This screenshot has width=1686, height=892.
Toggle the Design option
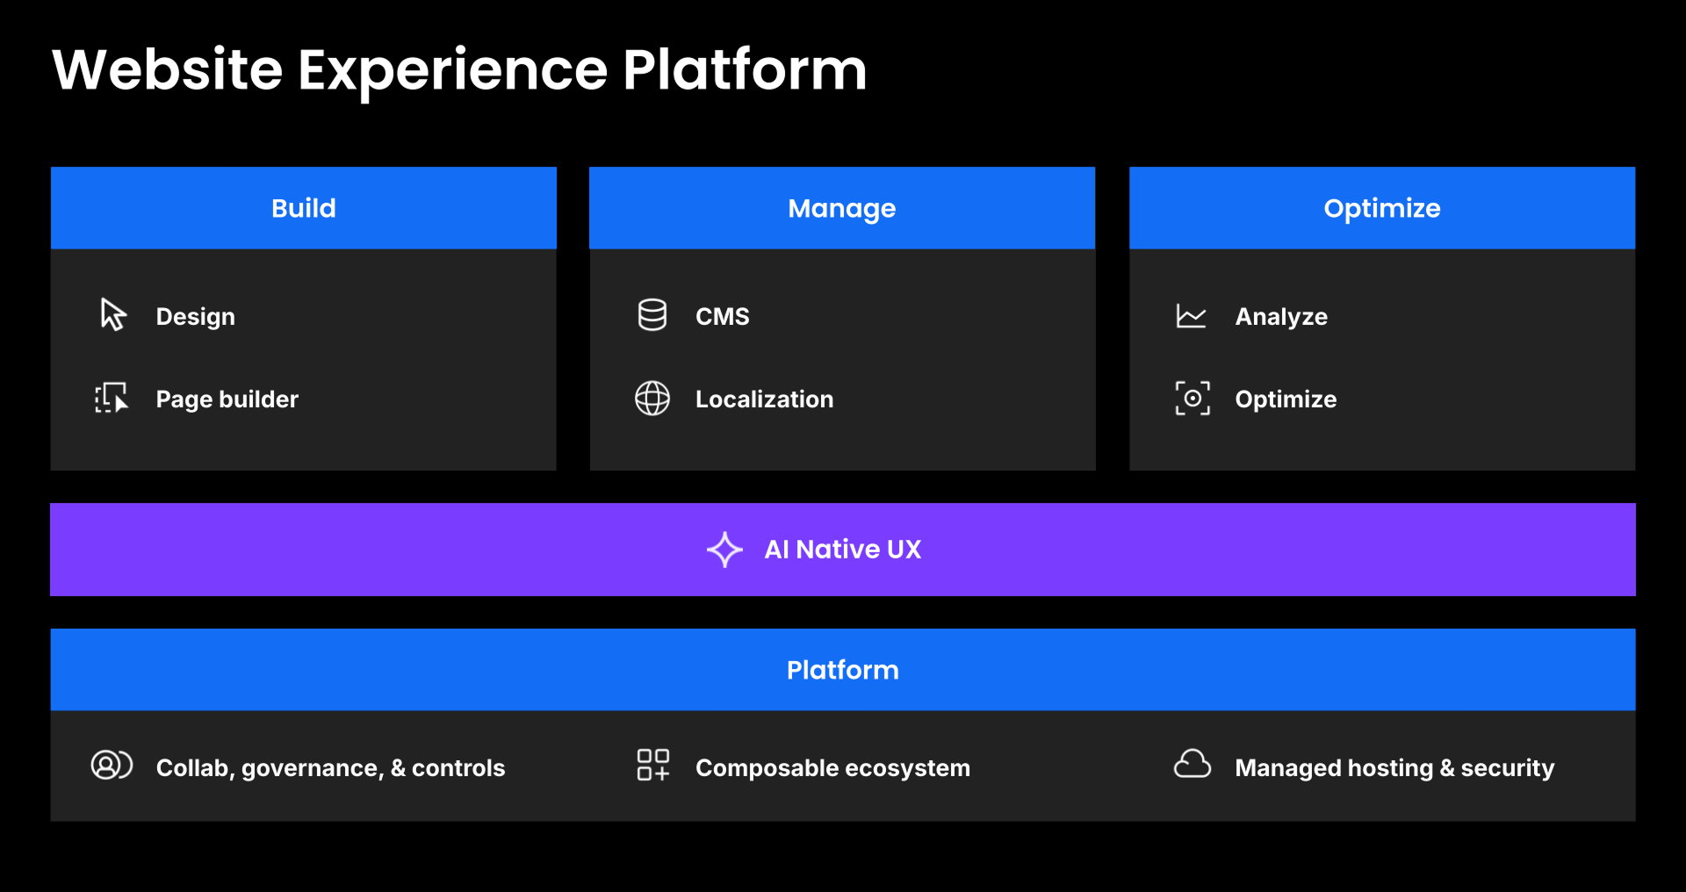click(x=195, y=316)
